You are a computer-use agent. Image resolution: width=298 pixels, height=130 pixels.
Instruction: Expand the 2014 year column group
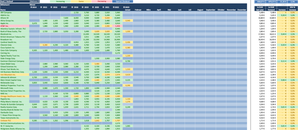(31, 7)
